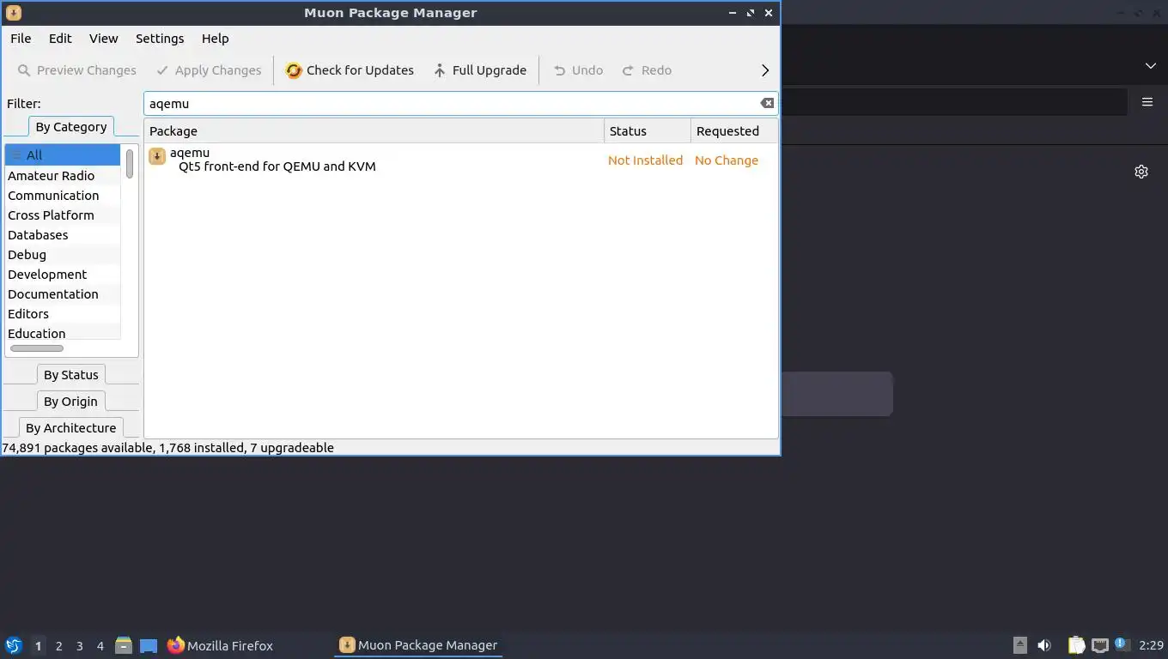Switch to virtual desktop 3

[79, 646]
